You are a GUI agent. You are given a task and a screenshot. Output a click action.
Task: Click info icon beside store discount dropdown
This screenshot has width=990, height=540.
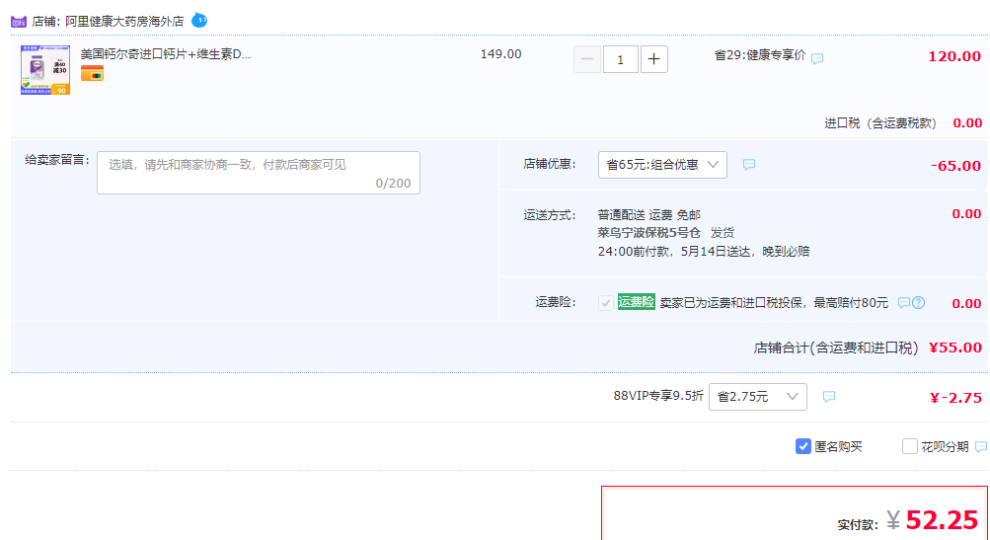(749, 165)
